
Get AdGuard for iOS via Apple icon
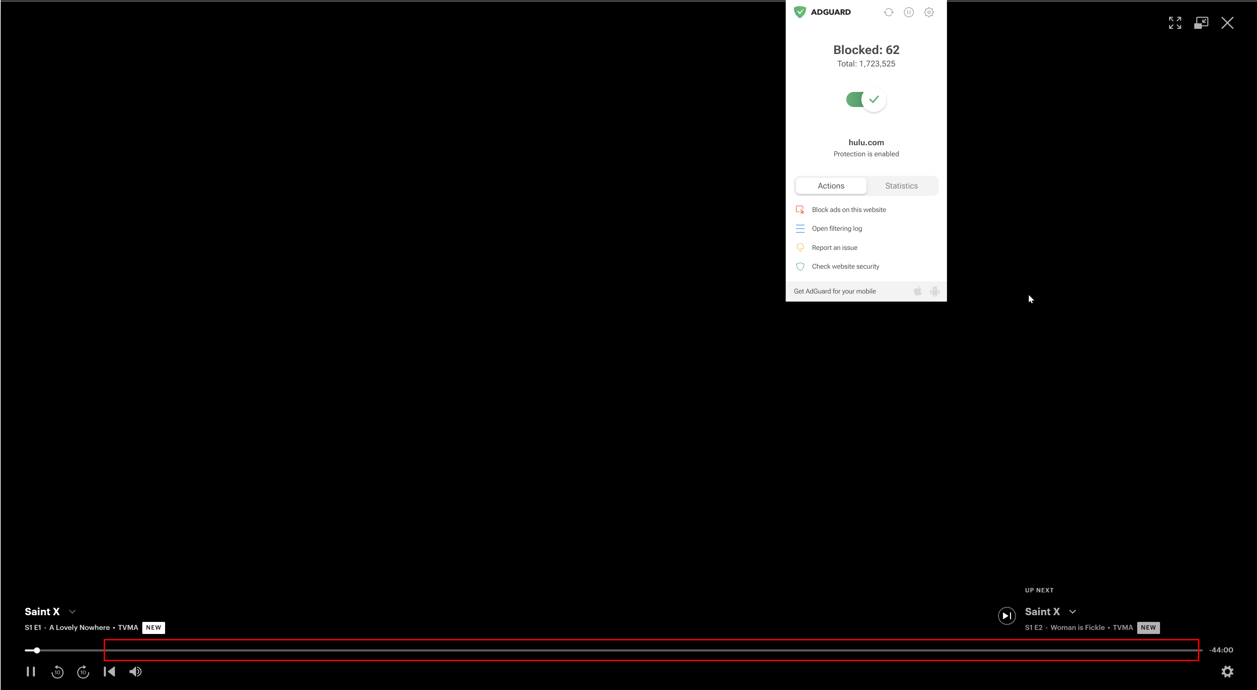click(917, 291)
